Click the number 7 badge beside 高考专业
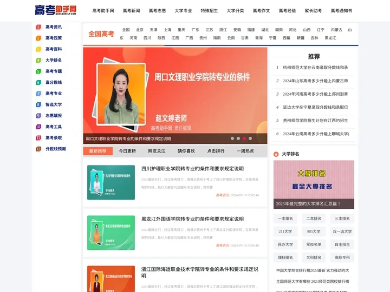This screenshot has width=390, height=292. (38, 94)
